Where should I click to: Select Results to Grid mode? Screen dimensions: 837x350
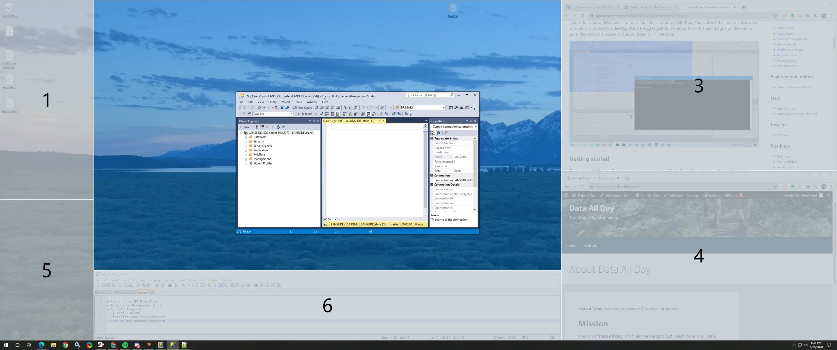(368, 114)
